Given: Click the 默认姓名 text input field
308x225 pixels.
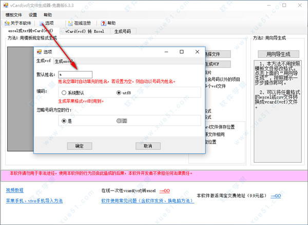Looking at the screenshot, I should tap(75, 74).
